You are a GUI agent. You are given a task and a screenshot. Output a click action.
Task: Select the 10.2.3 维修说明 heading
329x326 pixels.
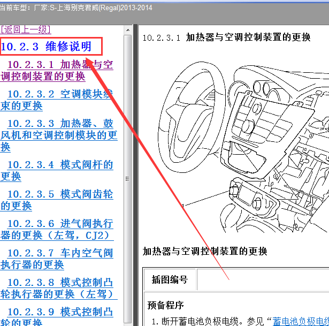(46, 47)
